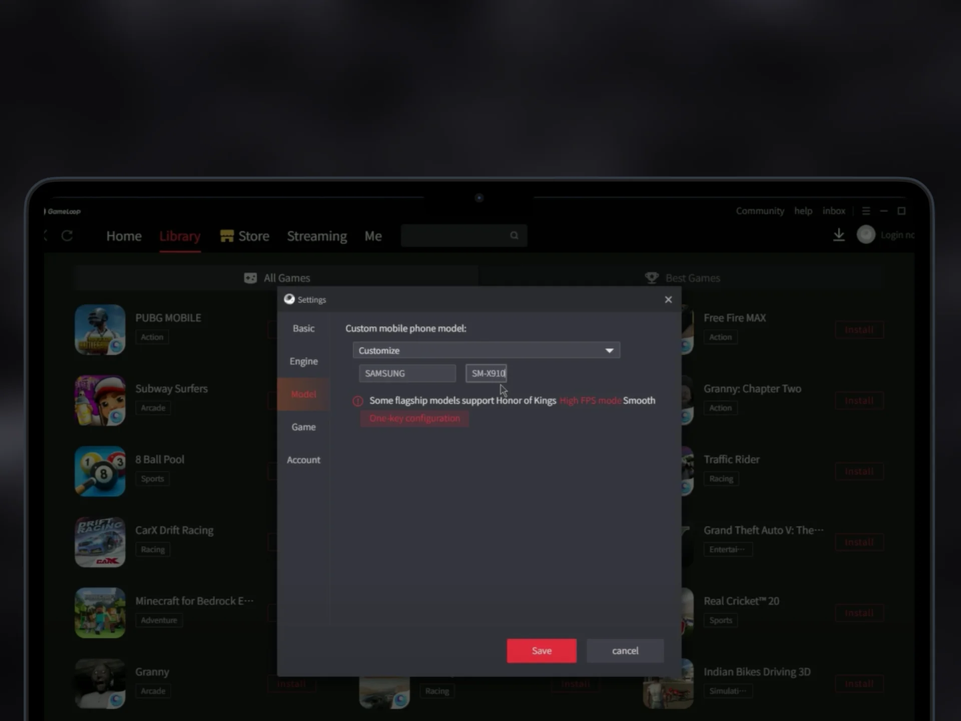This screenshot has height=721, width=961.
Task: Expand the Engine settings section
Action: pyautogui.click(x=303, y=360)
